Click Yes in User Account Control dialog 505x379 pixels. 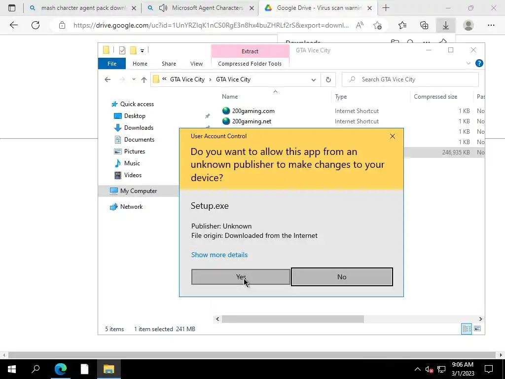coord(241,277)
